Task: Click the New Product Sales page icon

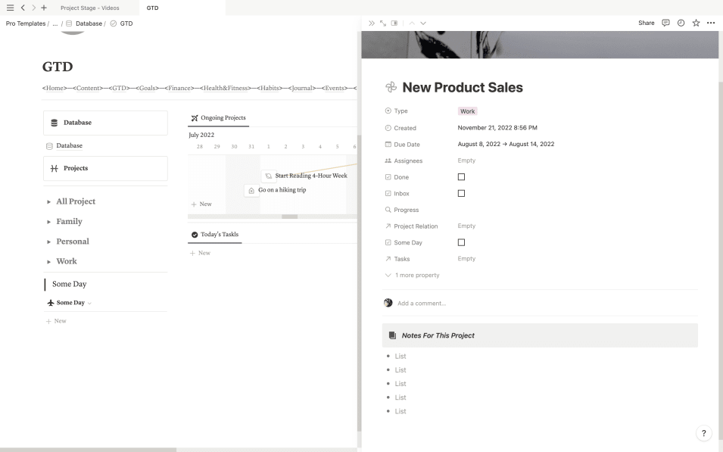Action: [391, 87]
